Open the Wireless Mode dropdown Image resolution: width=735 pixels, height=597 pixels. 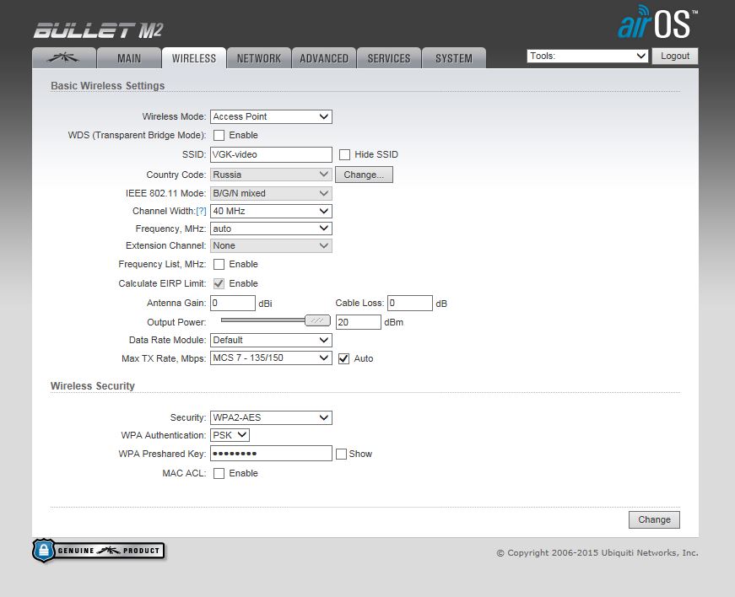pos(271,116)
